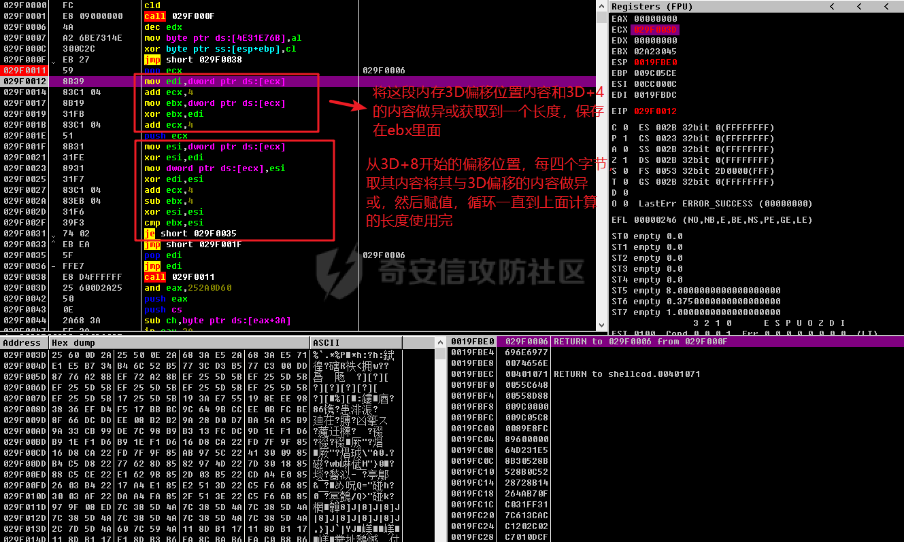The image size is (904, 542).
Task: Toggle the C carry flag bit
Action: (625, 128)
